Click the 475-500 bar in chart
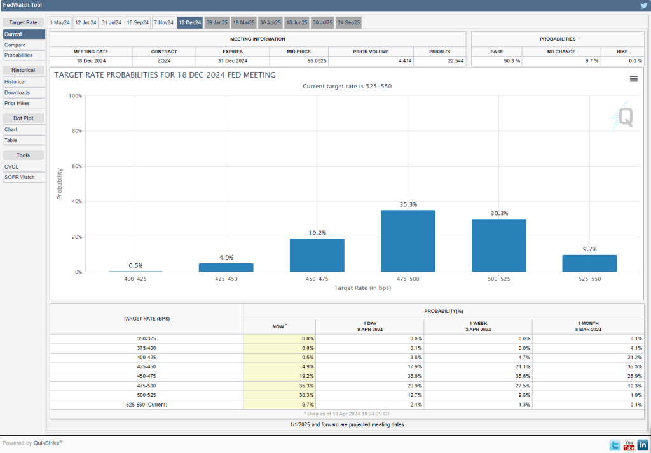 pyautogui.click(x=408, y=240)
